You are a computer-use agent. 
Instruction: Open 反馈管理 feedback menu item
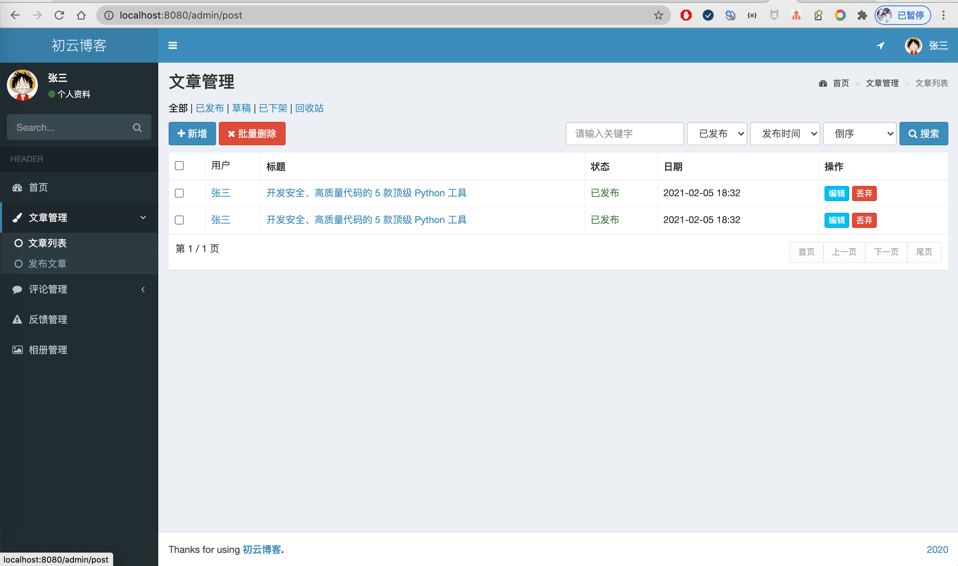point(47,319)
